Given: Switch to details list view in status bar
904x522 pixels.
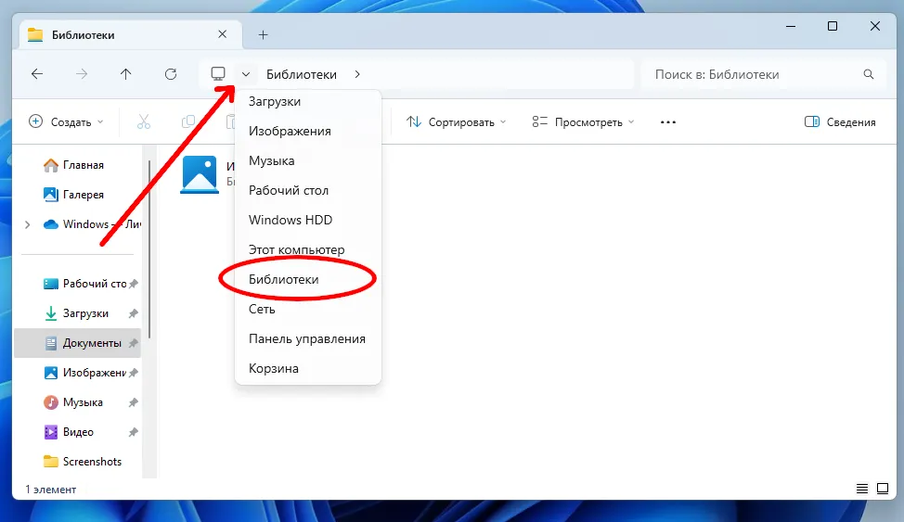Looking at the screenshot, I should 862,489.
